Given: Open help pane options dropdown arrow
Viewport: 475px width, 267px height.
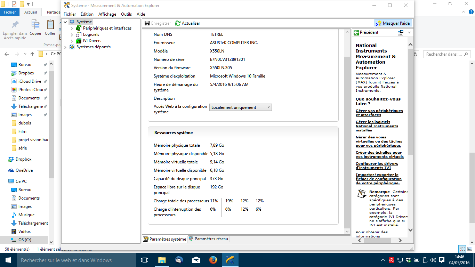Looking at the screenshot, I should pyautogui.click(x=409, y=32).
